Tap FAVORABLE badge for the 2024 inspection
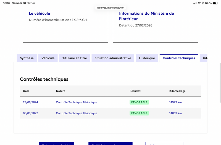The image size is (221, 145). point(139,102)
